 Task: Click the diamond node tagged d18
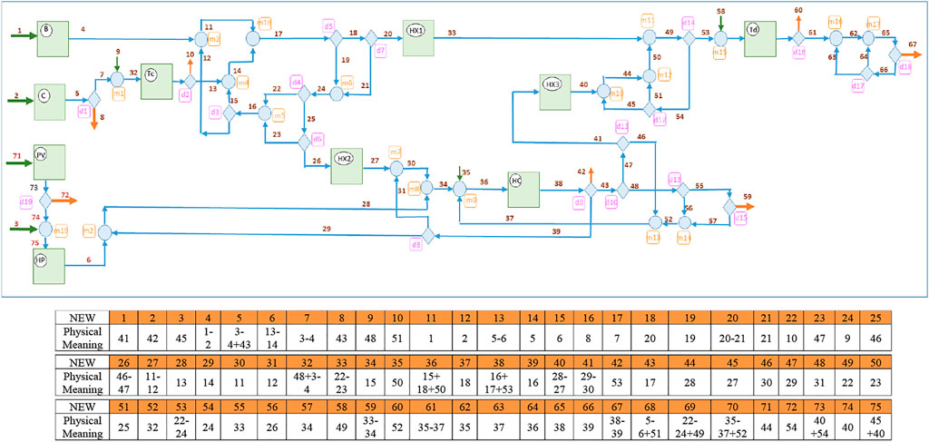click(x=895, y=54)
